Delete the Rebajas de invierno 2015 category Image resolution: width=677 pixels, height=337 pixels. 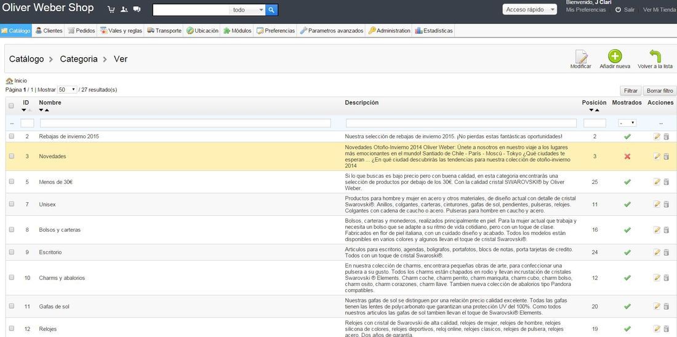coord(666,137)
